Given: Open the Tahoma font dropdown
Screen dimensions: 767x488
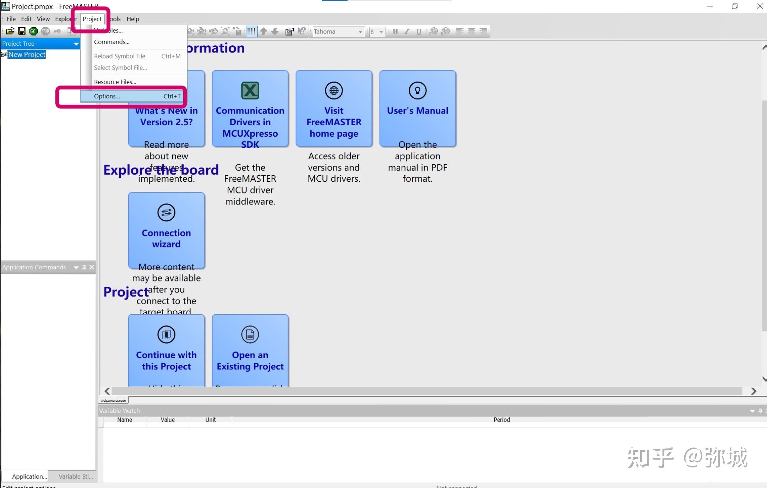Looking at the screenshot, I should pos(338,32).
